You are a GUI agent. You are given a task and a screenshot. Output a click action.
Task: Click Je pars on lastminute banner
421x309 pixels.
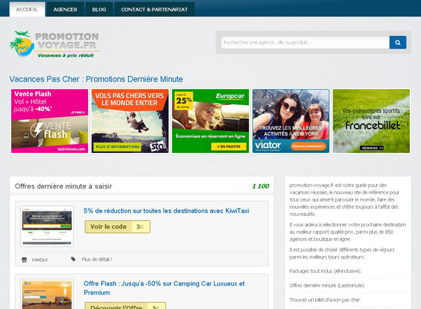(x=78, y=112)
